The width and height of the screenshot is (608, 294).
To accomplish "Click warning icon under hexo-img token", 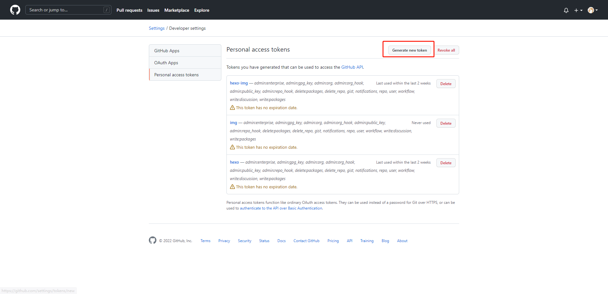I will tap(232, 108).
